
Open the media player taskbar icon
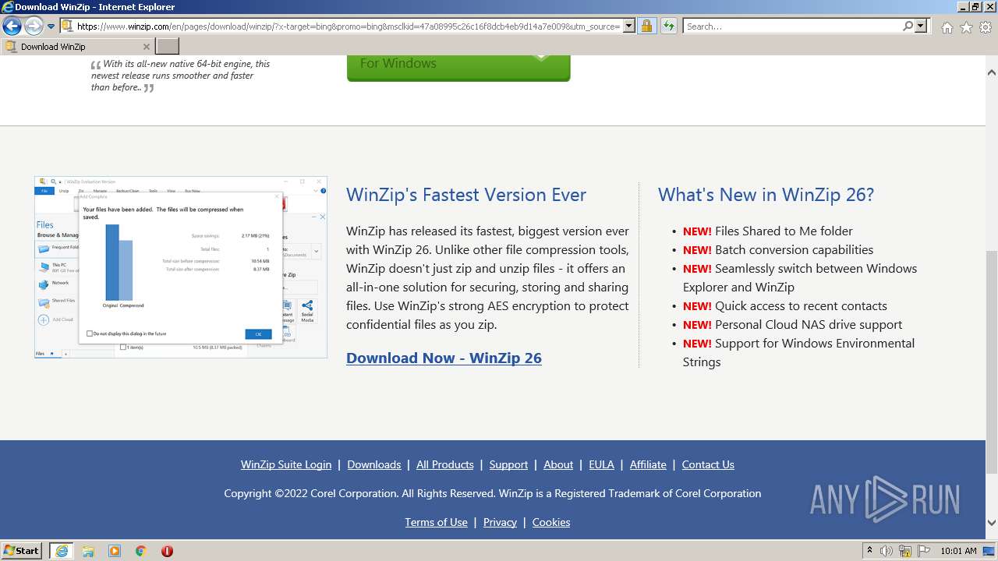(115, 551)
